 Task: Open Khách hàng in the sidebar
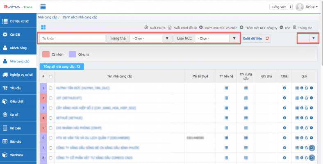(x=18, y=48)
